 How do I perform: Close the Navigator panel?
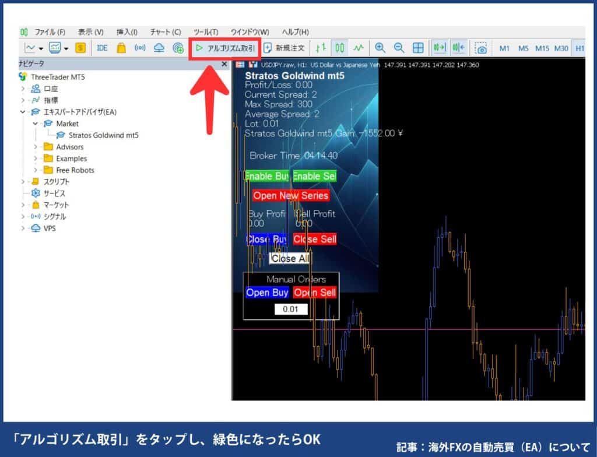224,64
